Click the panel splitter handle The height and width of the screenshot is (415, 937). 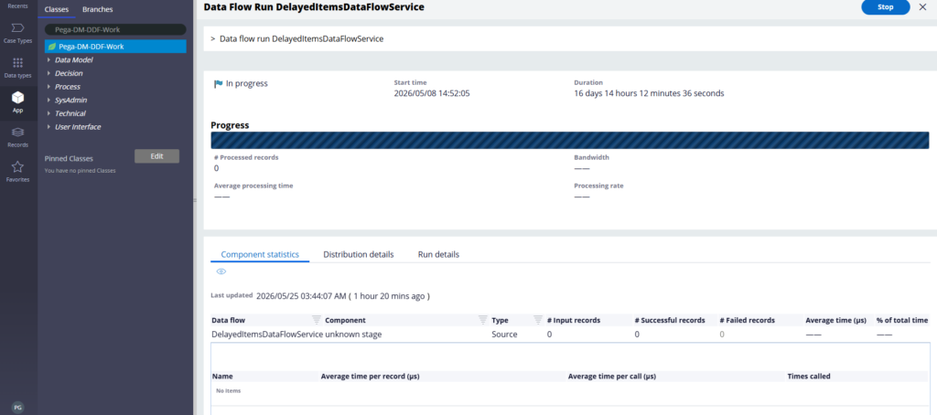196,200
